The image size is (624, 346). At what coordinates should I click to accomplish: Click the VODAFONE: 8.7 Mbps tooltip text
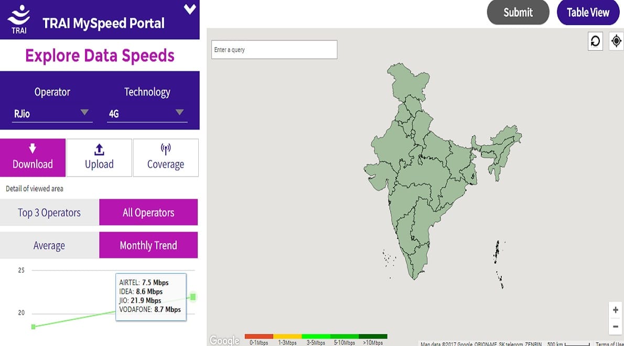pos(150,309)
